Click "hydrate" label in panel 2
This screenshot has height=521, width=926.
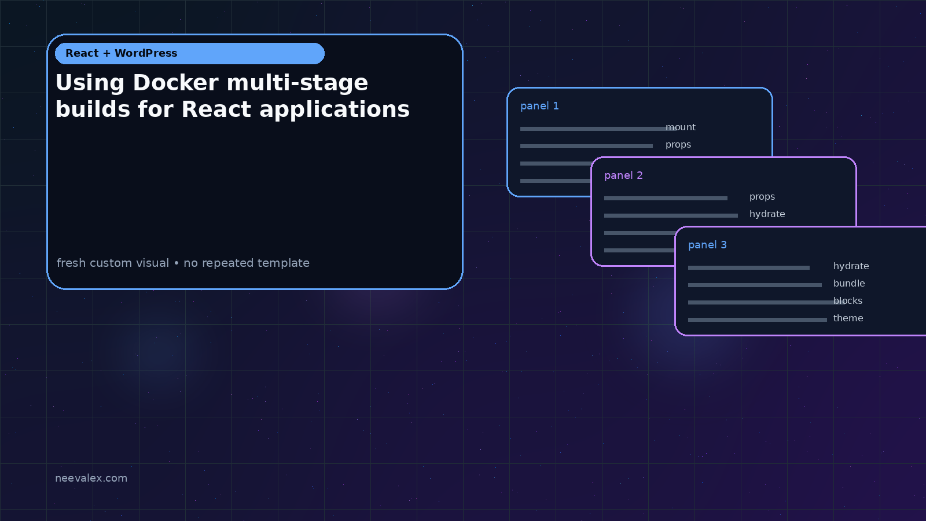pyautogui.click(x=767, y=214)
